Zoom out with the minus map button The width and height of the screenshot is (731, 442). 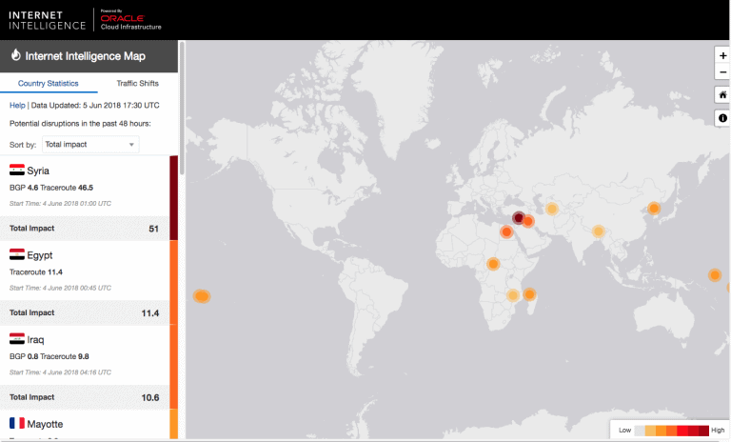722,71
